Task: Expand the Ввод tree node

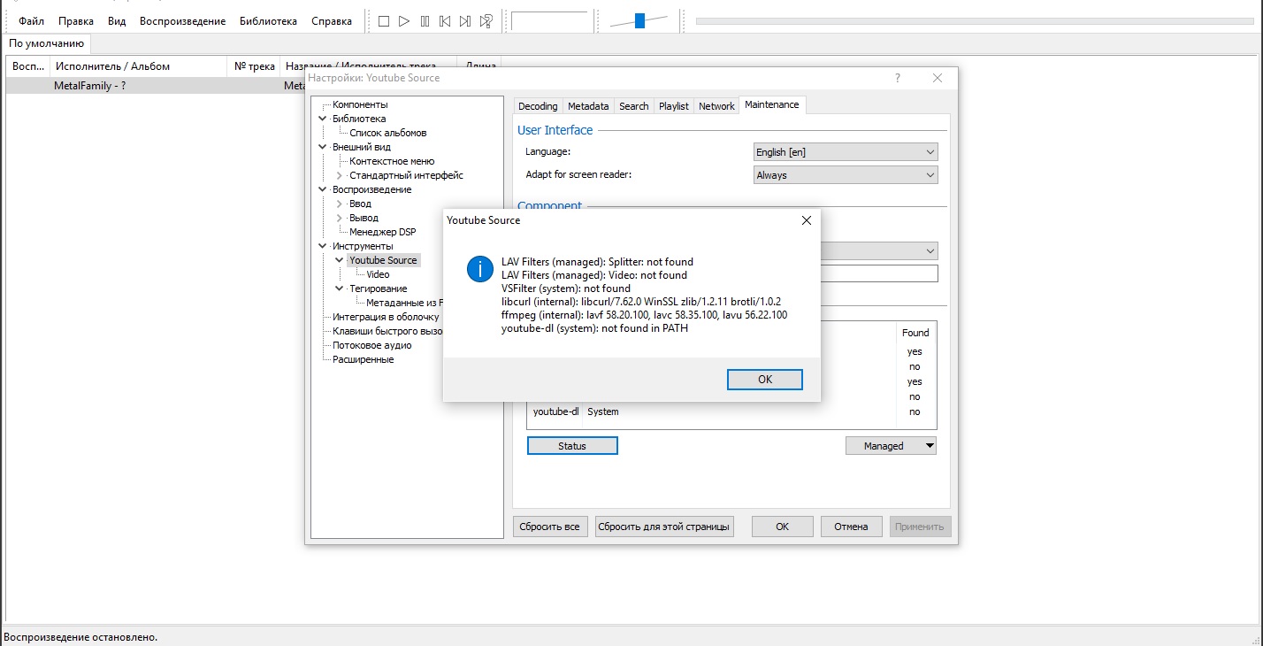Action: [x=340, y=204]
